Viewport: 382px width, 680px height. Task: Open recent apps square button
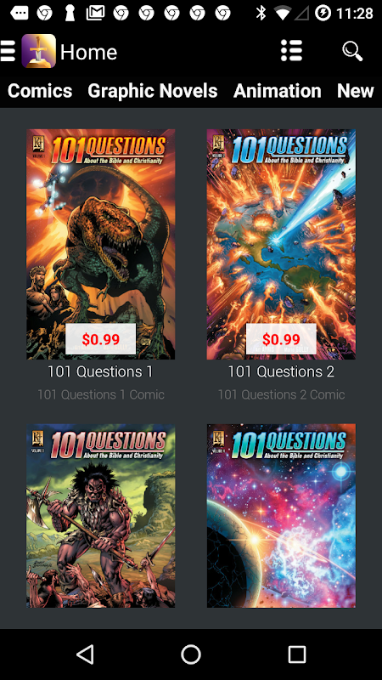coord(297,654)
